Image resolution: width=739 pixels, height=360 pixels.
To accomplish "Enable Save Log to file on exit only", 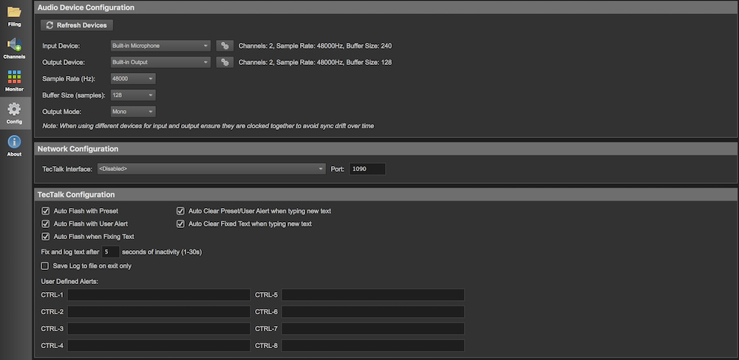I will pyautogui.click(x=46, y=266).
